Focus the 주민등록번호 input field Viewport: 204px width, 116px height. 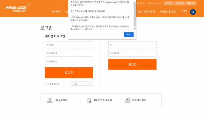tap(69, 62)
